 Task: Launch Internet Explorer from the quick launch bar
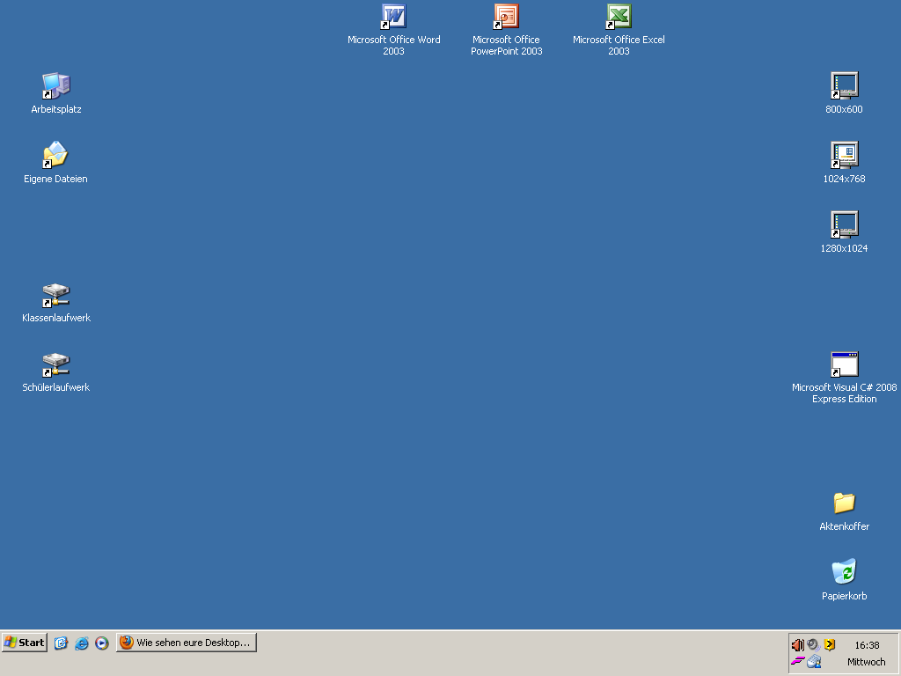[x=82, y=643]
